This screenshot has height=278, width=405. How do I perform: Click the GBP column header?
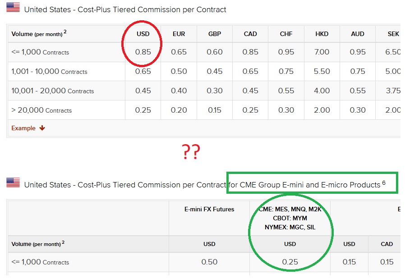tap(215, 34)
